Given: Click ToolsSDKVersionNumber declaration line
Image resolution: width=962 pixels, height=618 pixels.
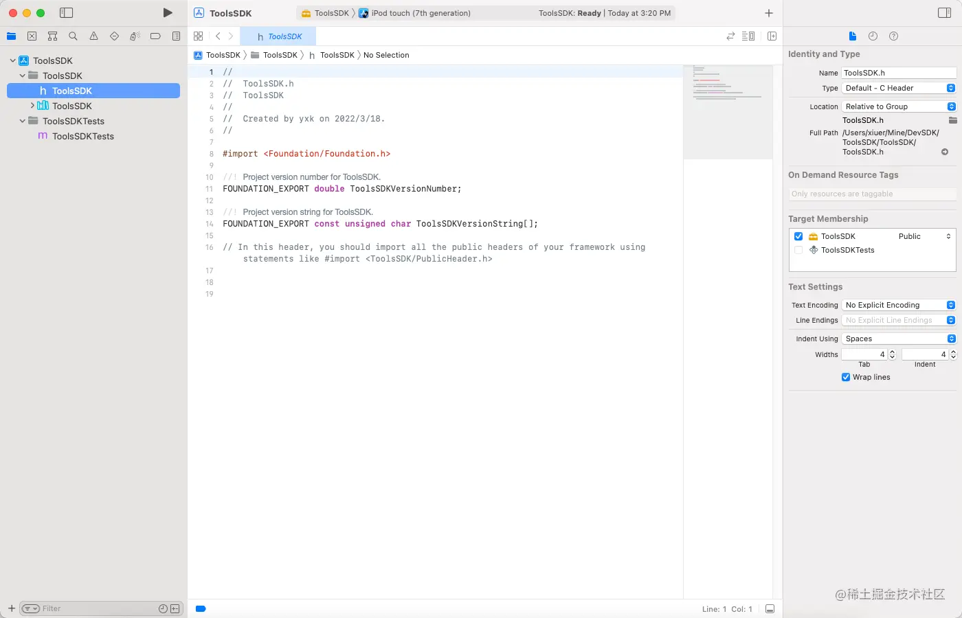Looking at the screenshot, I should tap(342, 189).
